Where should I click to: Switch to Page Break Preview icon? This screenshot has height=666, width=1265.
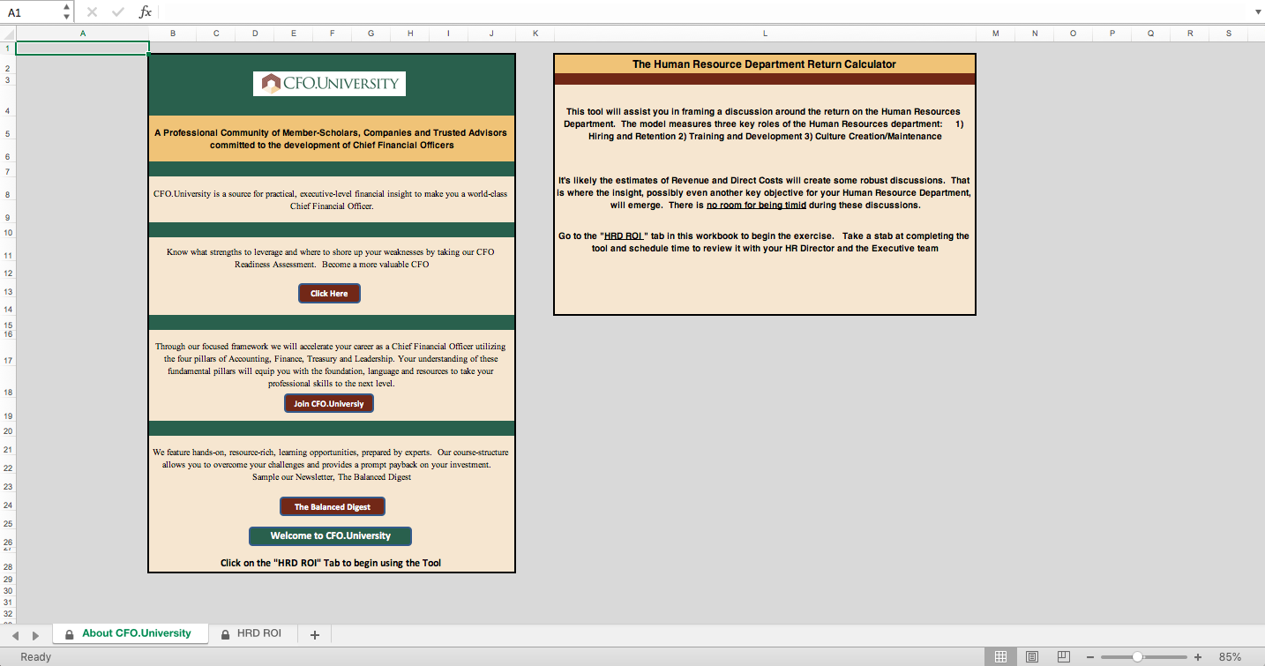tap(1064, 657)
